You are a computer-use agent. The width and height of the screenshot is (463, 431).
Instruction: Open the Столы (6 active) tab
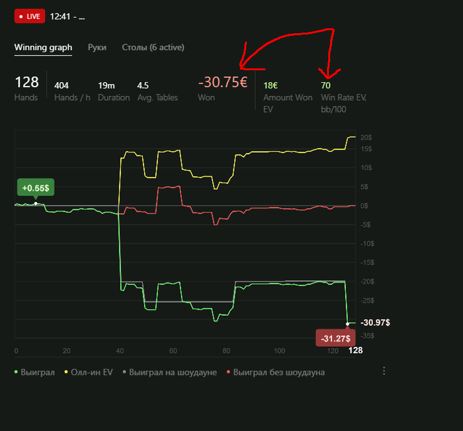click(x=153, y=48)
